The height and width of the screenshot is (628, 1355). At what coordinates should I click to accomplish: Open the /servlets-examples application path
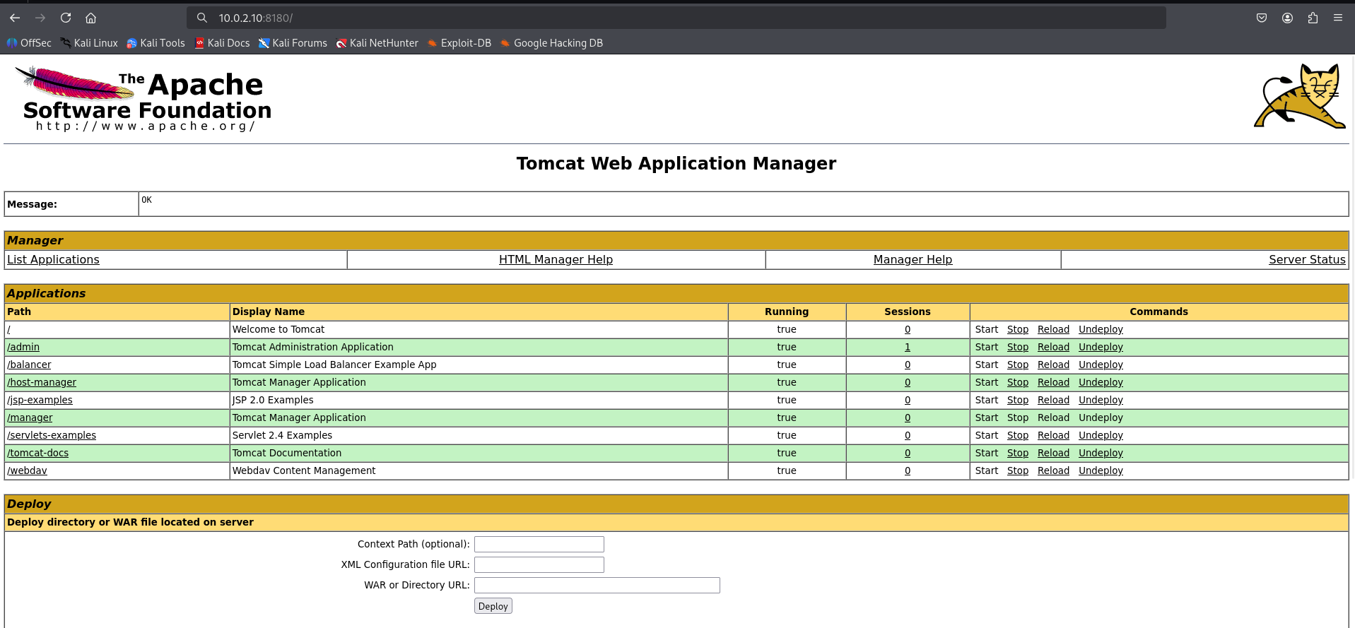[52, 435]
